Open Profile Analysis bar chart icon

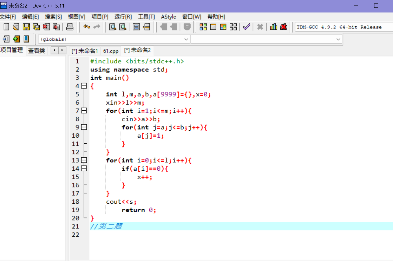point(274,27)
